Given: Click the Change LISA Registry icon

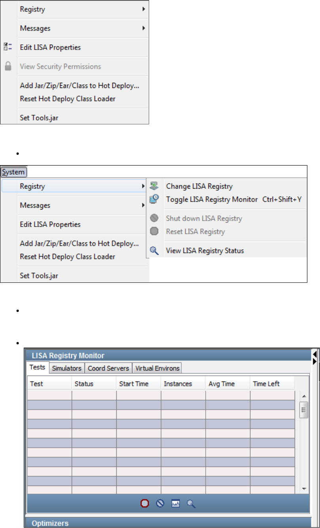Looking at the screenshot, I should [154, 186].
